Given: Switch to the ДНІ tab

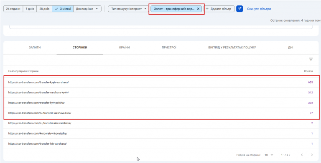Looking at the screenshot, I should pyautogui.click(x=290, y=48).
